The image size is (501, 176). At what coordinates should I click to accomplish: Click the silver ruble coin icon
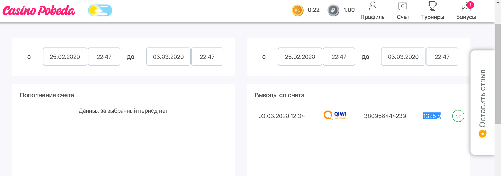click(333, 10)
